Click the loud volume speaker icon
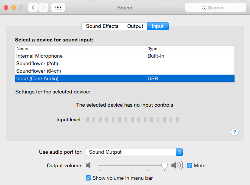 (x=177, y=165)
